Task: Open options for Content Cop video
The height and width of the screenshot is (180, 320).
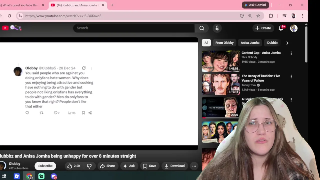Action: pos(291,53)
